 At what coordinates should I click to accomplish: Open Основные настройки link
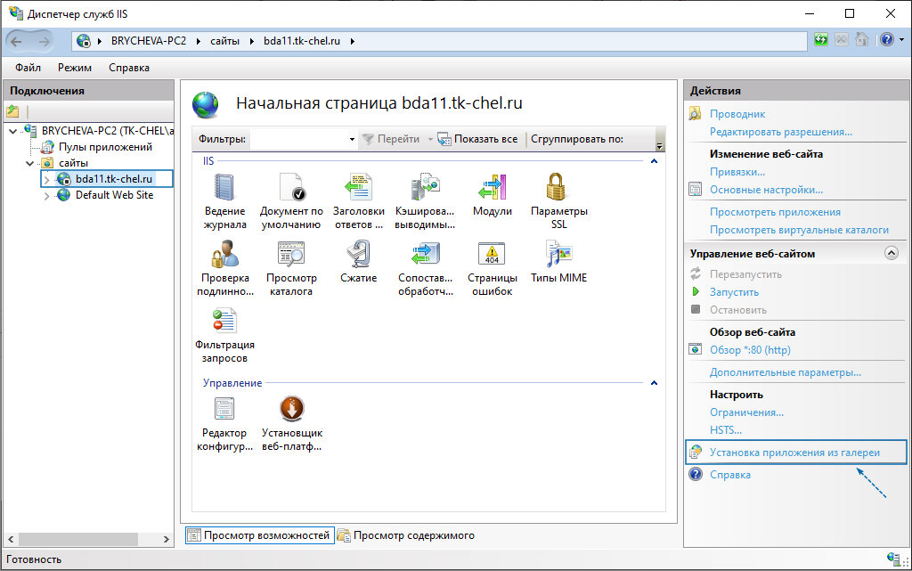766,190
